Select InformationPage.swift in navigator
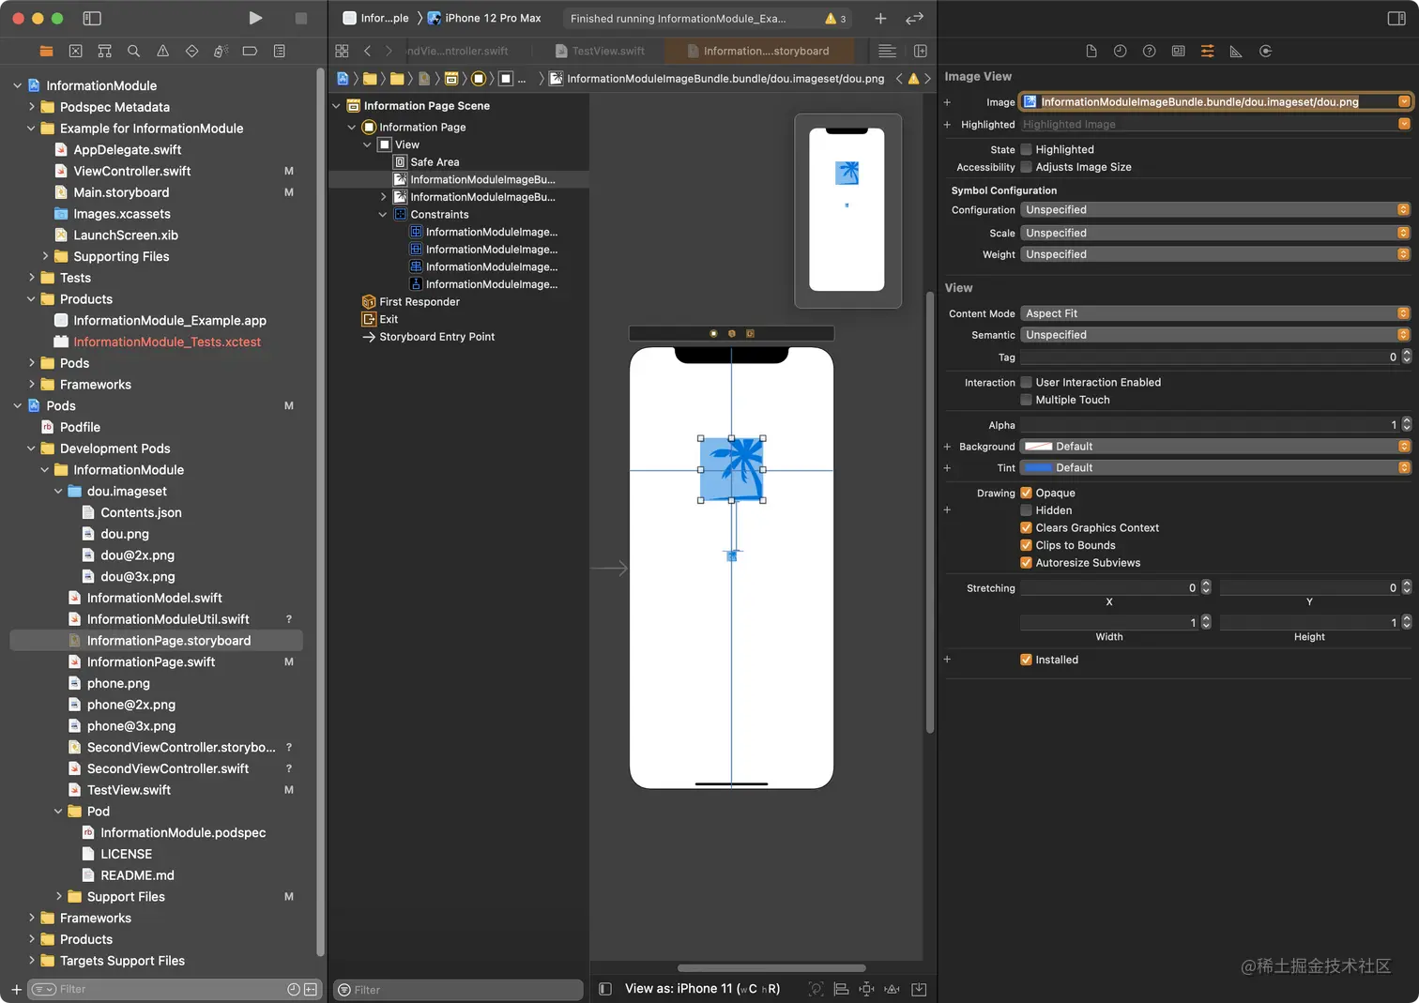This screenshot has width=1419, height=1003. (151, 662)
